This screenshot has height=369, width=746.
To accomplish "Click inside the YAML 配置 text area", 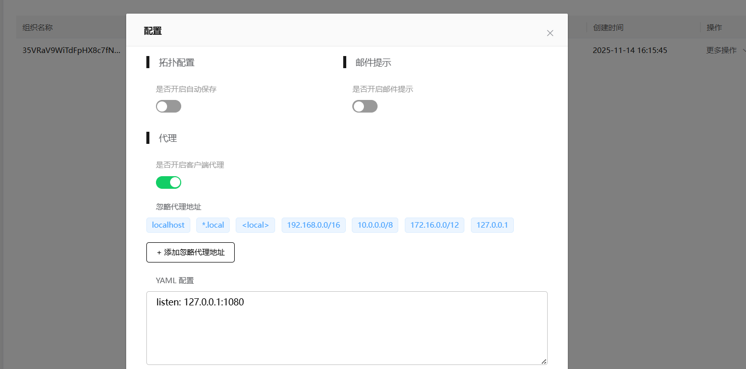I will [x=347, y=328].
